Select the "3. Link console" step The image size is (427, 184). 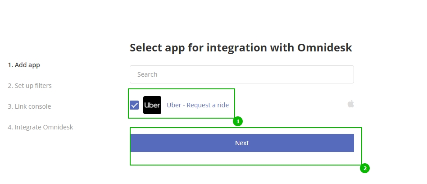(x=29, y=106)
